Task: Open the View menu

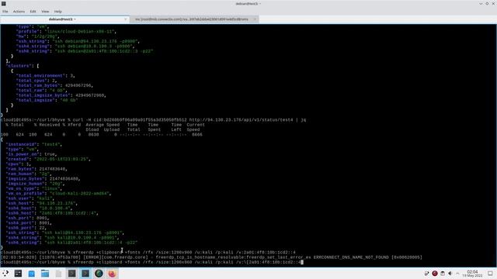Action: coord(45,12)
